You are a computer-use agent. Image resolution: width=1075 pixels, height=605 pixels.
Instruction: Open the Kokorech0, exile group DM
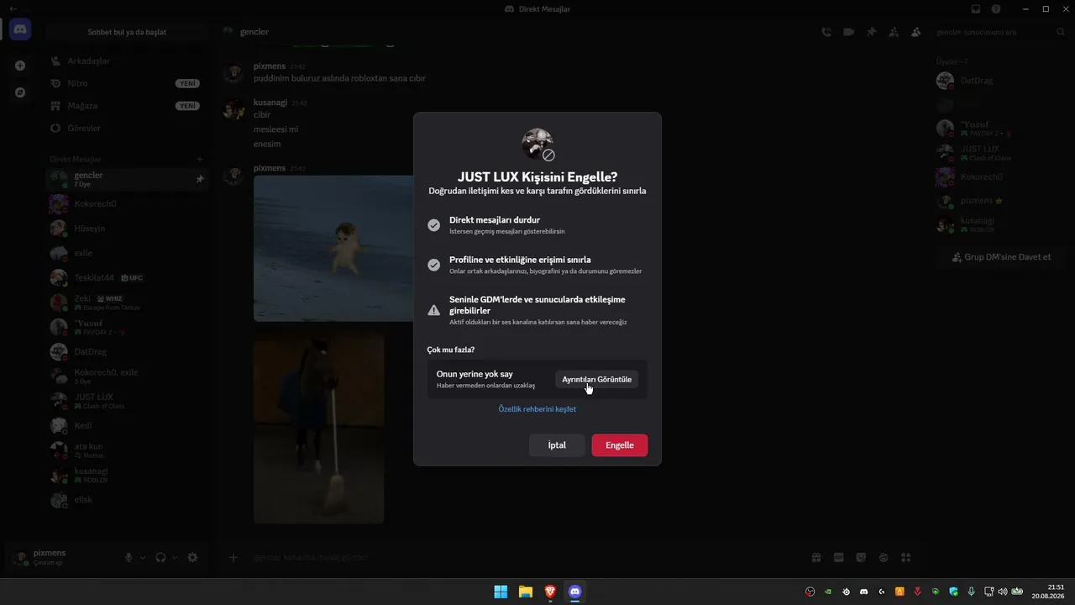pyautogui.click(x=127, y=376)
